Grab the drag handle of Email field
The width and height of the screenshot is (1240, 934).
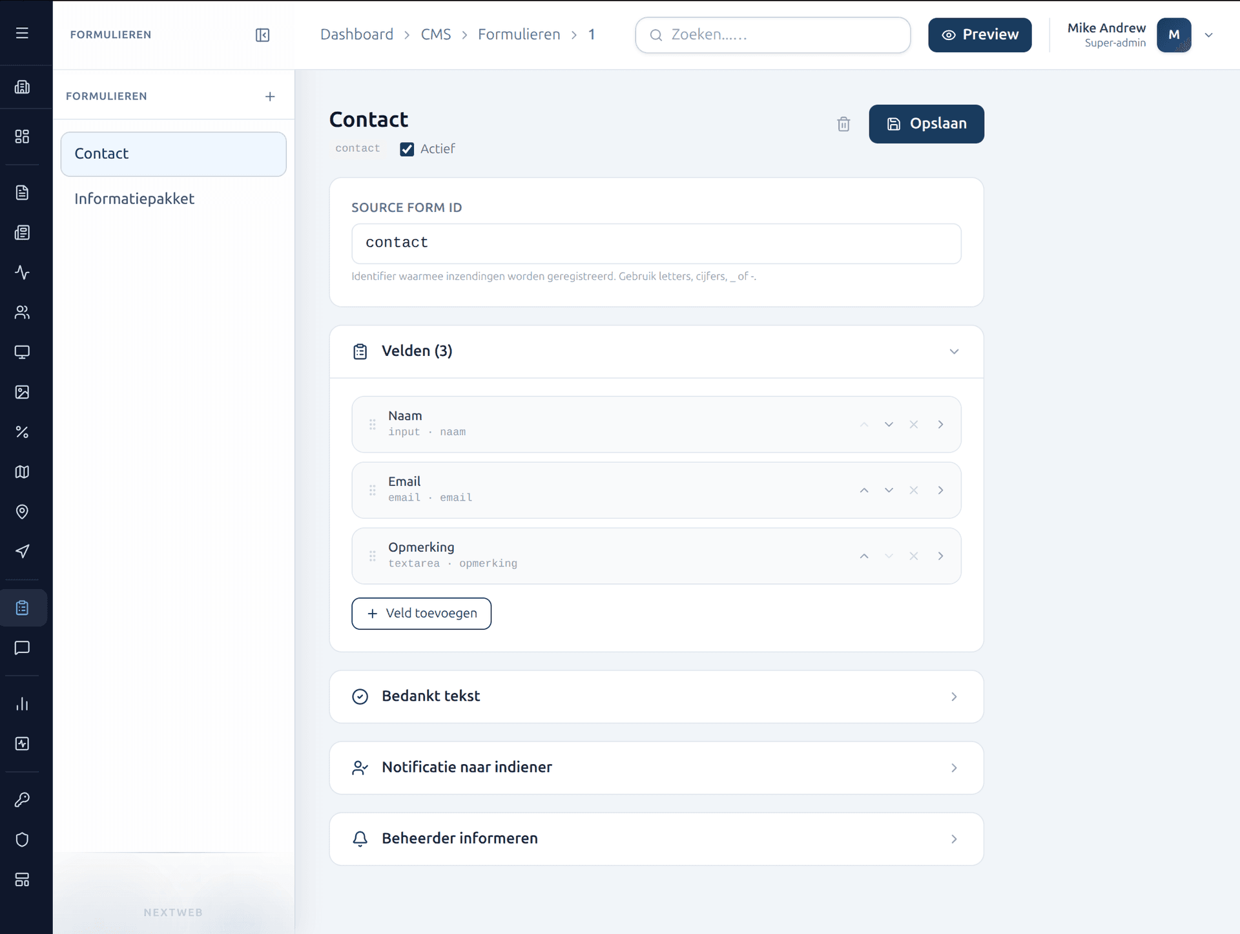point(373,490)
